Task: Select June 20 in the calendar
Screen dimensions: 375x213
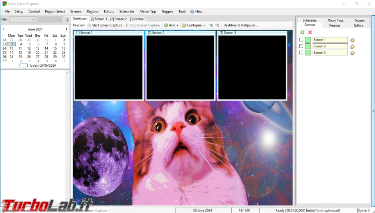Action: point(37,53)
